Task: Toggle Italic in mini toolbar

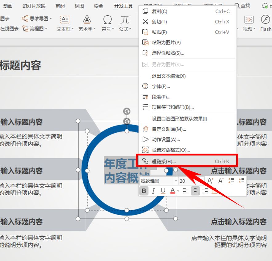Action: 153,191
